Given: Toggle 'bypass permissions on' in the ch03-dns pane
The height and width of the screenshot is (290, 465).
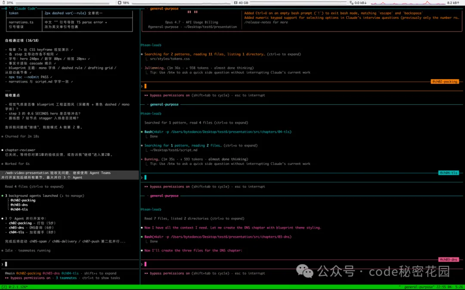Looking at the screenshot, I should (167, 273).
